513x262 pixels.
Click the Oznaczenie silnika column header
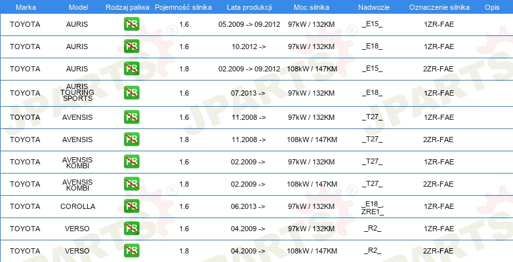pos(440,7)
